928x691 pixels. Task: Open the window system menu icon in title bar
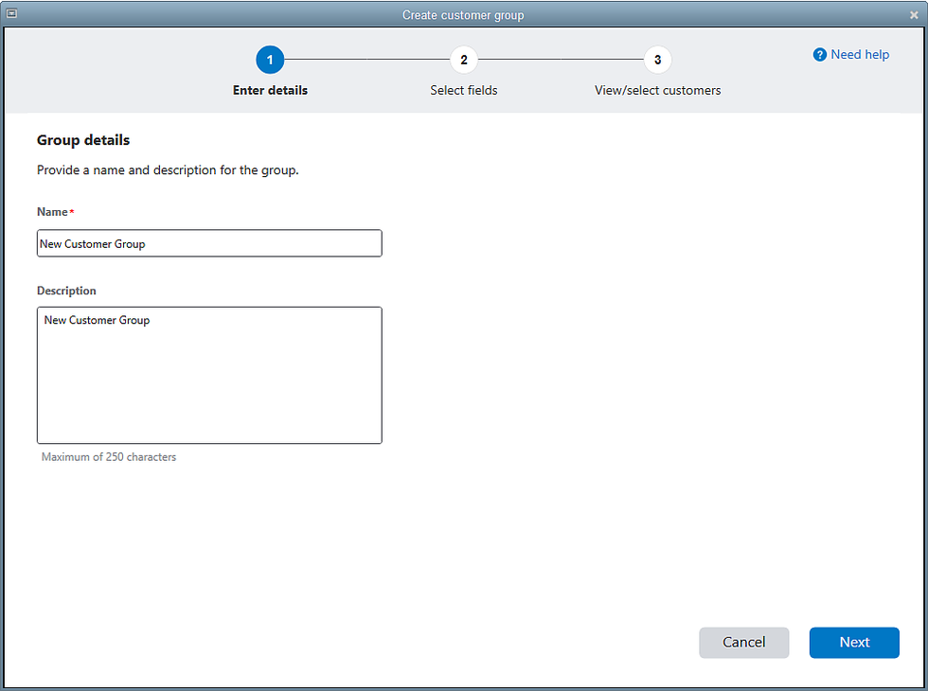[x=12, y=14]
